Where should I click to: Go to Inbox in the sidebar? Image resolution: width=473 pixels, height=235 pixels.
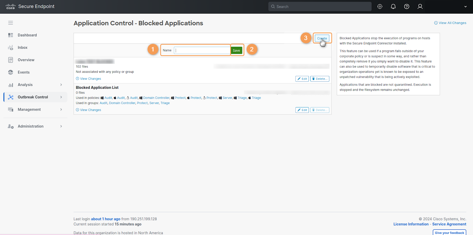(x=22, y=48)
